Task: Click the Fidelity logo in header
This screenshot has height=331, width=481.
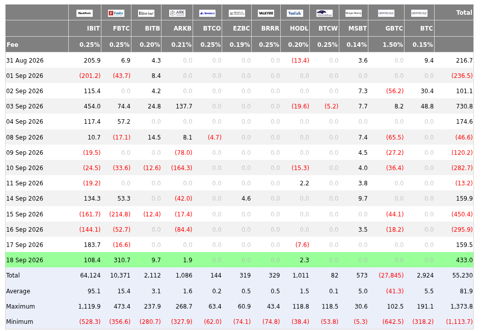Action: [116, 13]
